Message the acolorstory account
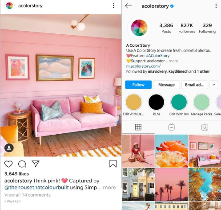The image size is (221, 210). (x=167, y=85)
